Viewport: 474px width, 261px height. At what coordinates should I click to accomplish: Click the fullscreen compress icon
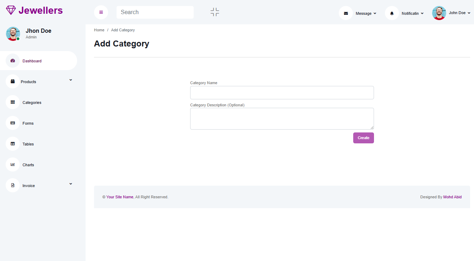(x=215, y=12)
